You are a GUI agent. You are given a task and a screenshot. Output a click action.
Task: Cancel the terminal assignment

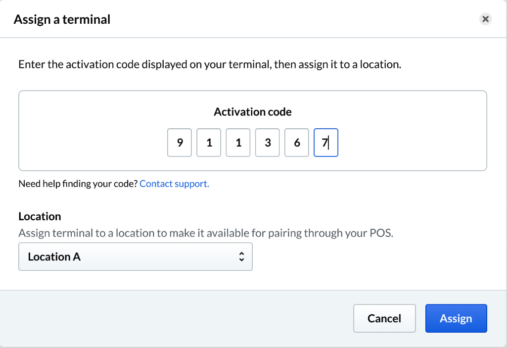click(384, 318)
